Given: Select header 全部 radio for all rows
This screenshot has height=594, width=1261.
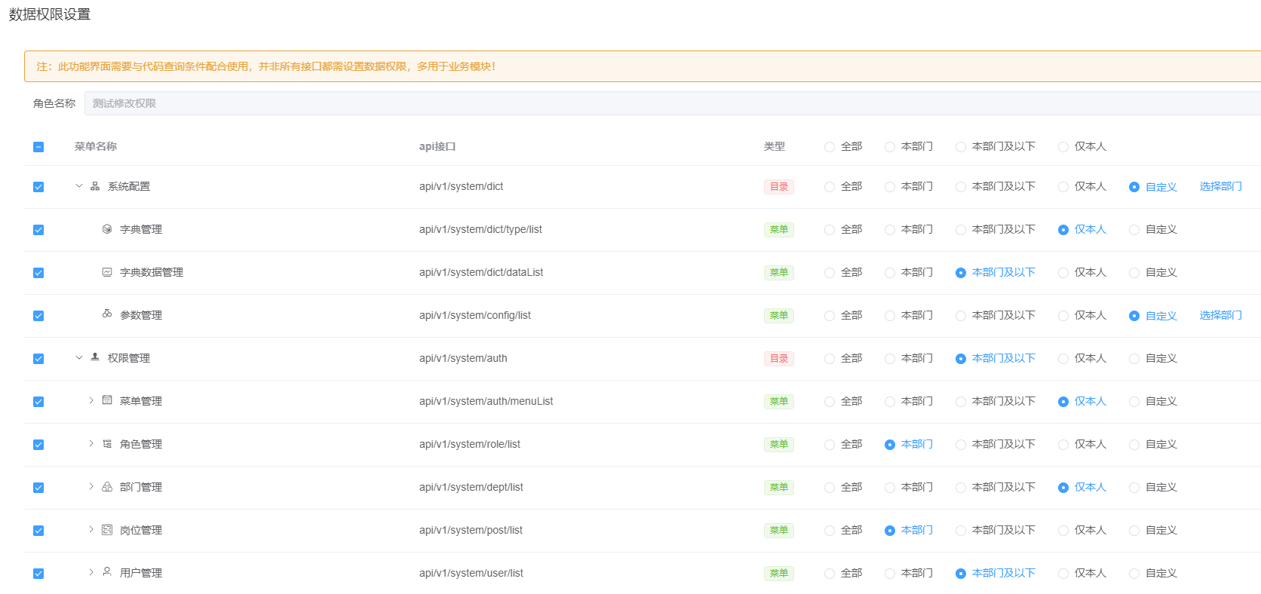Looking at the screenshot, I should pyautogui.click(x=830, y=147).
